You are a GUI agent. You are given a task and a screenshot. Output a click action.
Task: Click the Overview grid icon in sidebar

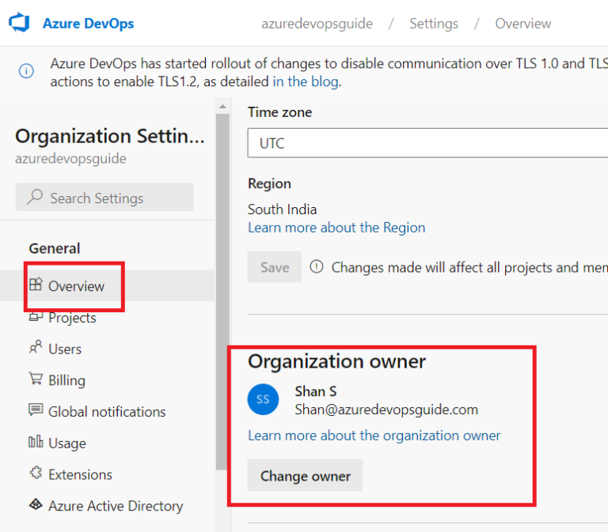[36, 285]
